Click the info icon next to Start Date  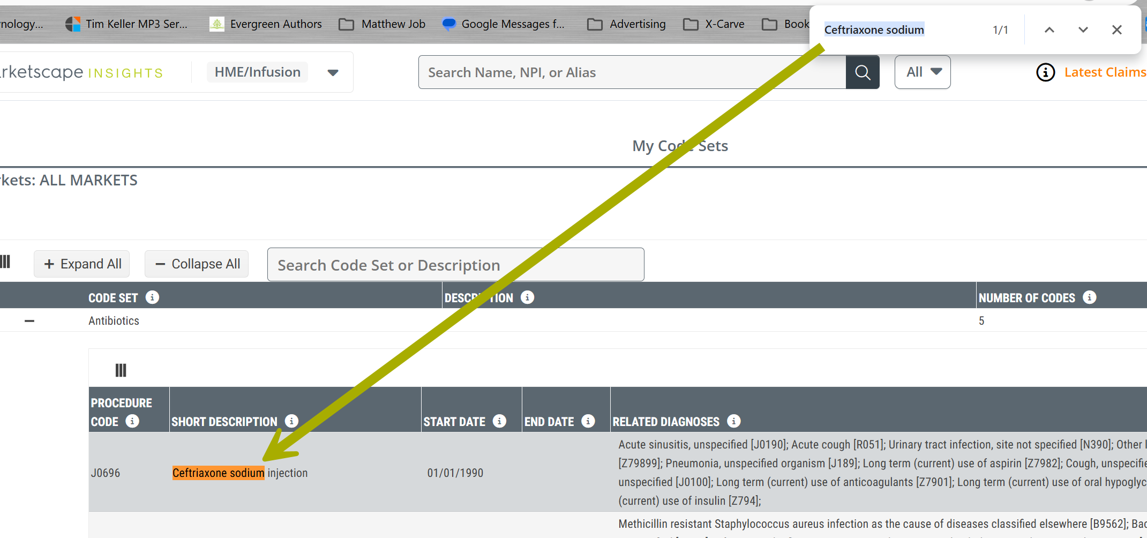(x=499, y=421)
